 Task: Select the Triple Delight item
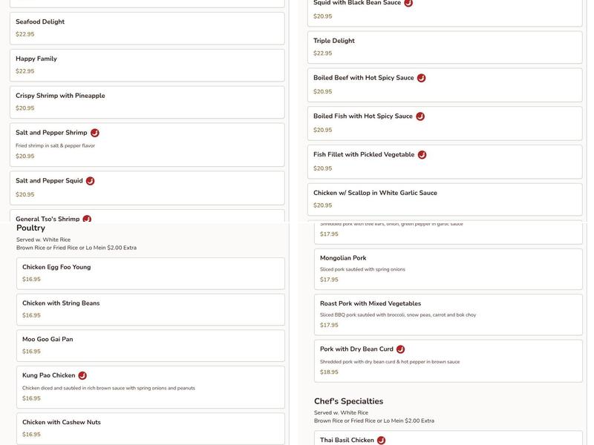[445, 47]
